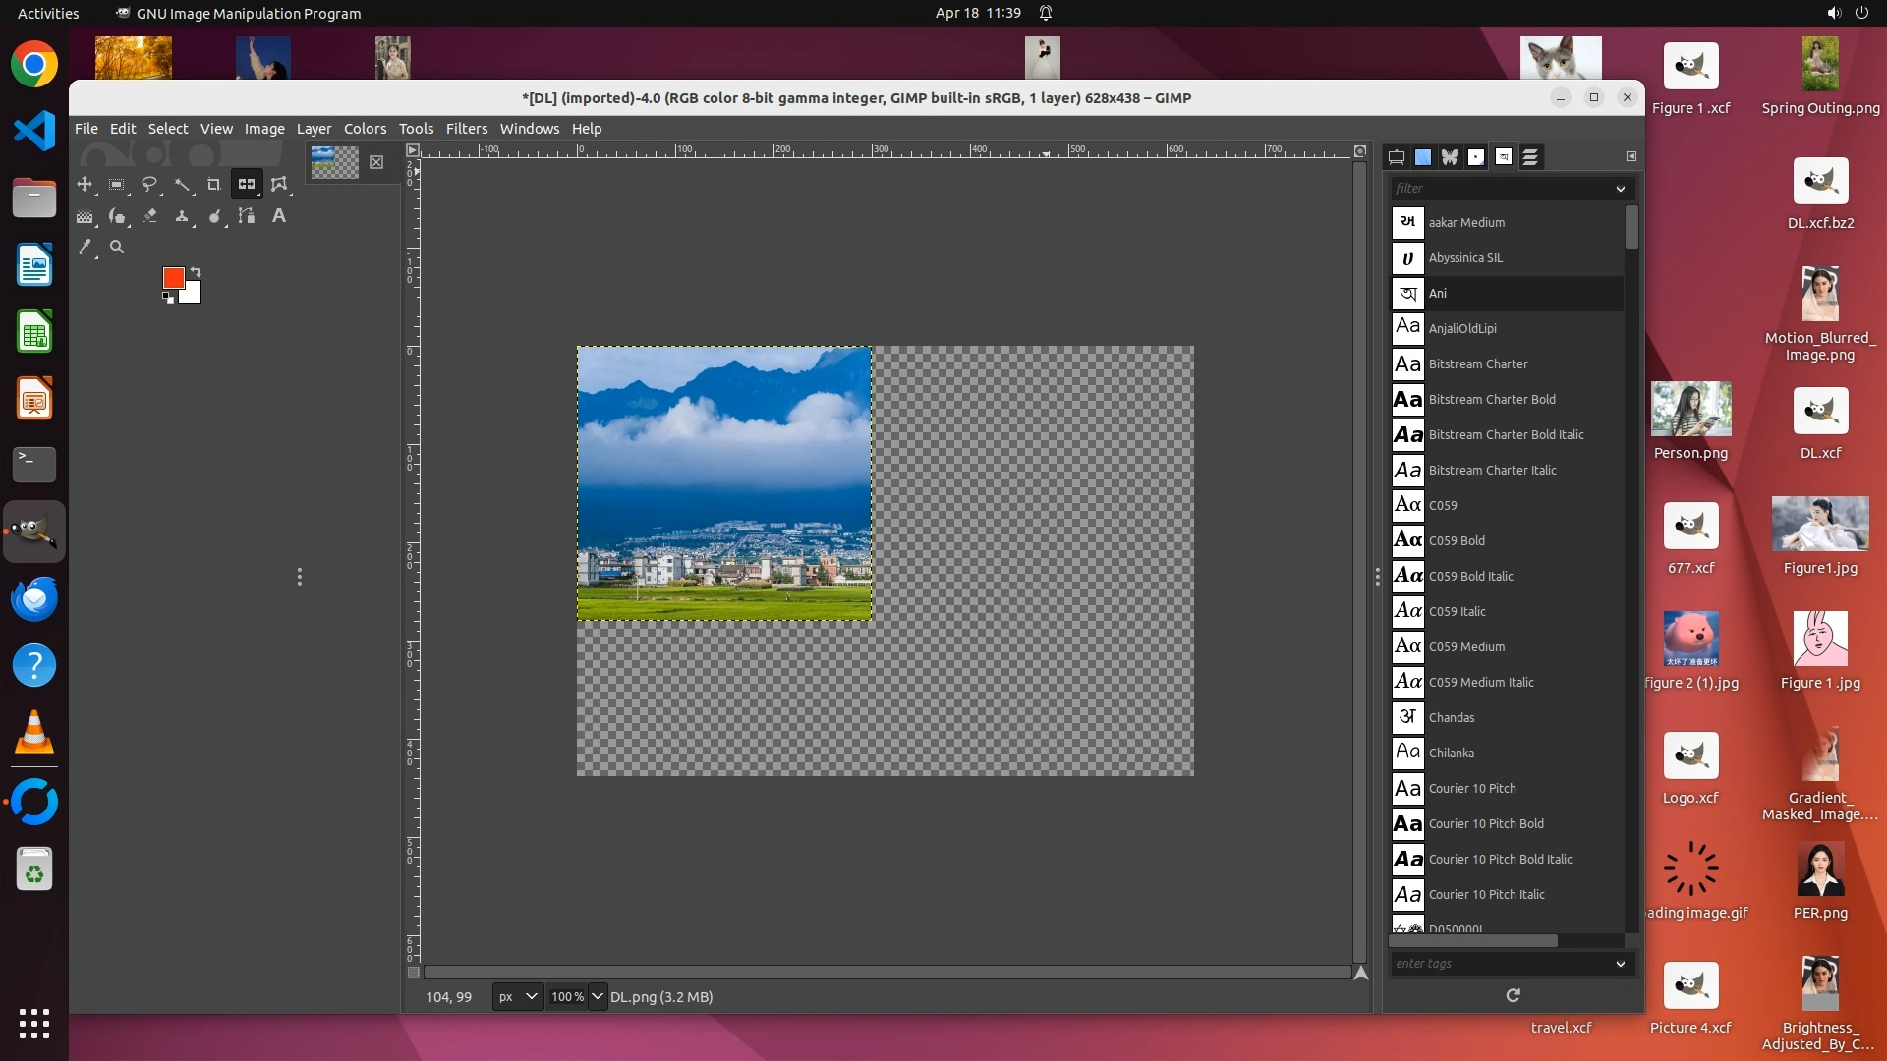Select the Eraser tool
1887x1061 pixels.
149,216
